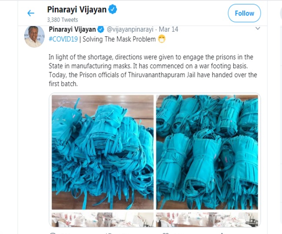Open the bottom-right handover photo

207,220
